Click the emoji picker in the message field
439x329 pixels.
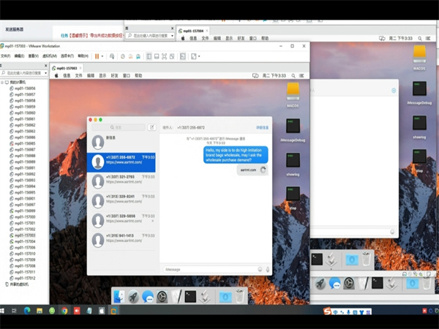(260, 269)
